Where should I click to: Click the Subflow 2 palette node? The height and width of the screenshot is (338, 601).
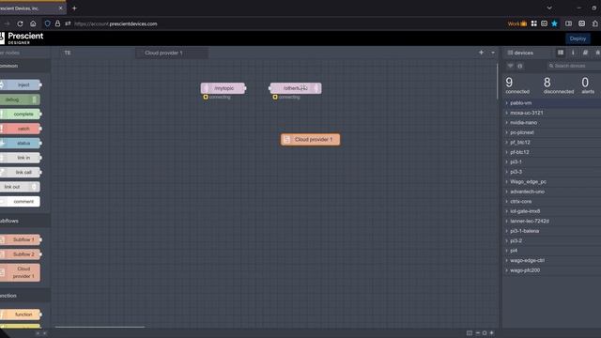pyautogui.click(x=20, y=254)
